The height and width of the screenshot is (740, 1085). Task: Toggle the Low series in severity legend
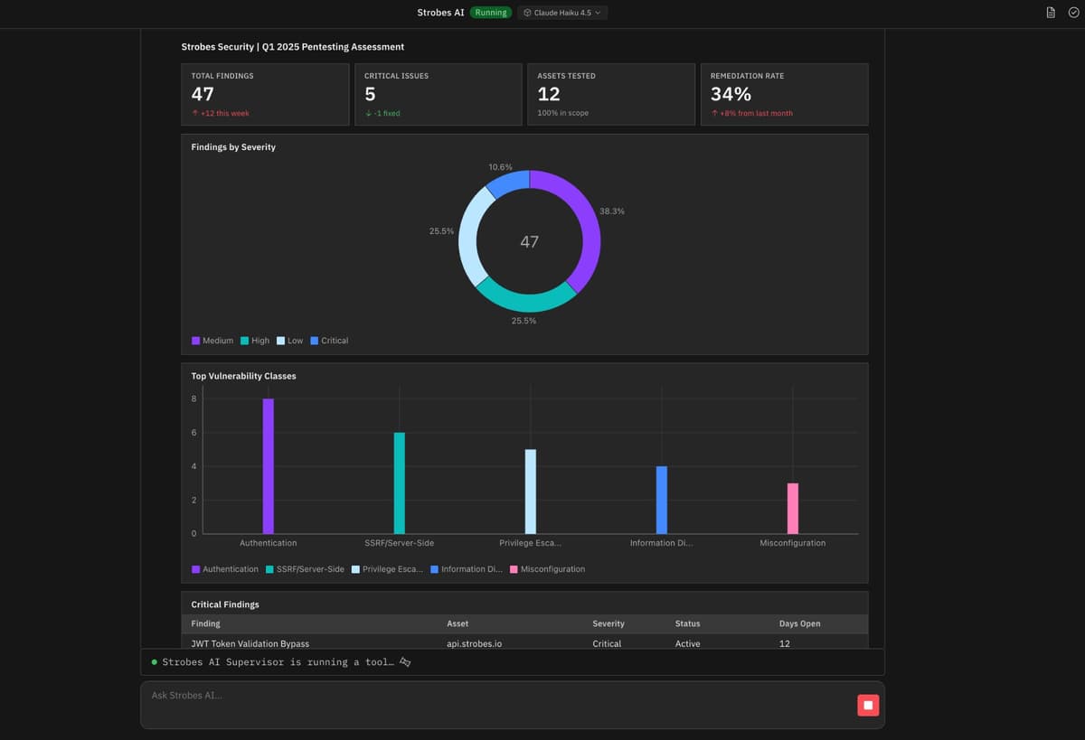[x=289, y=341]
